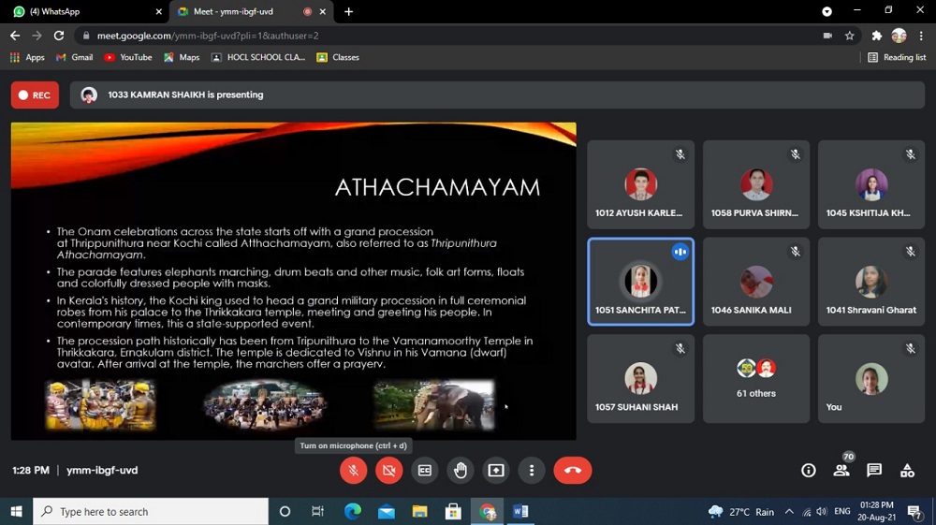Open chat with everyone panel
The width and height of the screenshot is (936, 525).
pyautogui.click(x=874, y=471)
